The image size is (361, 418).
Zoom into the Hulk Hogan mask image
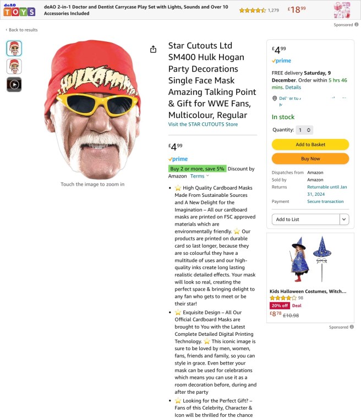pyautogui.click(x=92, y=110)
